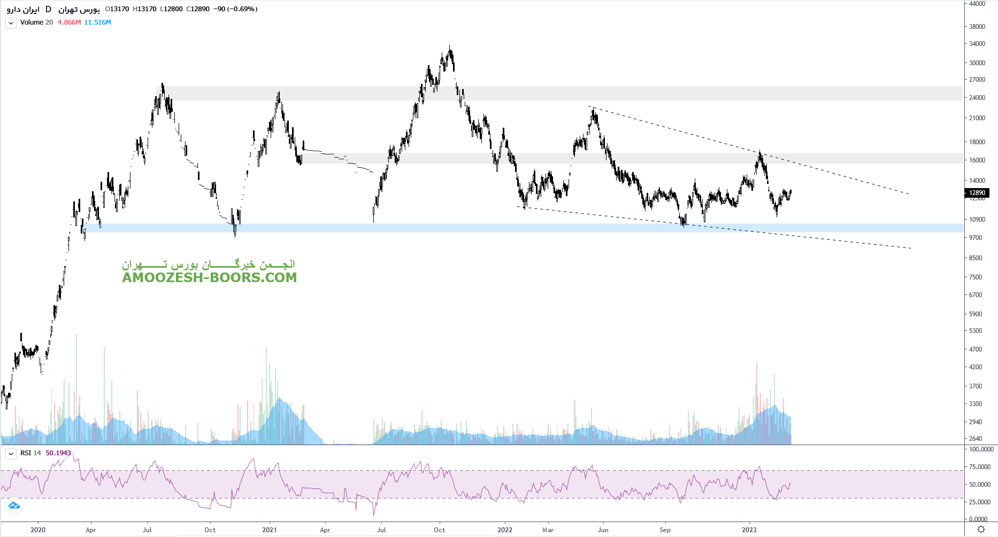The image size is (998, 537).
Task: Select the RSI 14 indicator title
Action: pyautogui.click(x=30, y=453)
